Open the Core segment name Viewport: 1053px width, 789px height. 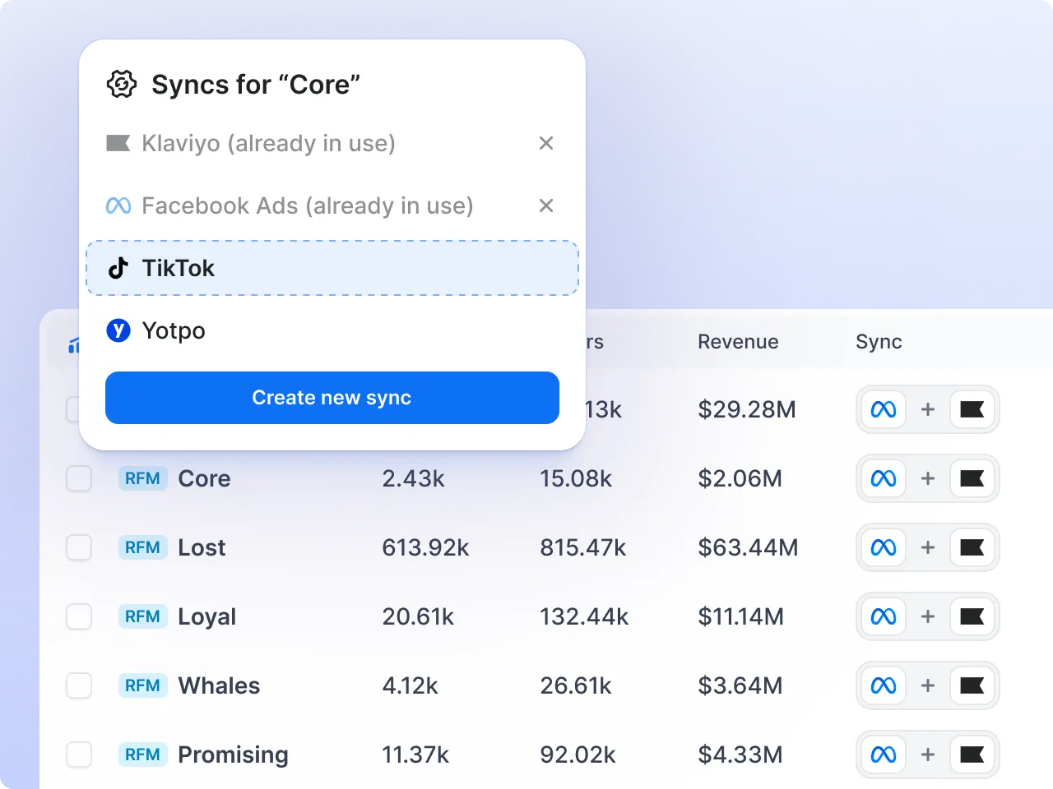(x=204, y=478)
